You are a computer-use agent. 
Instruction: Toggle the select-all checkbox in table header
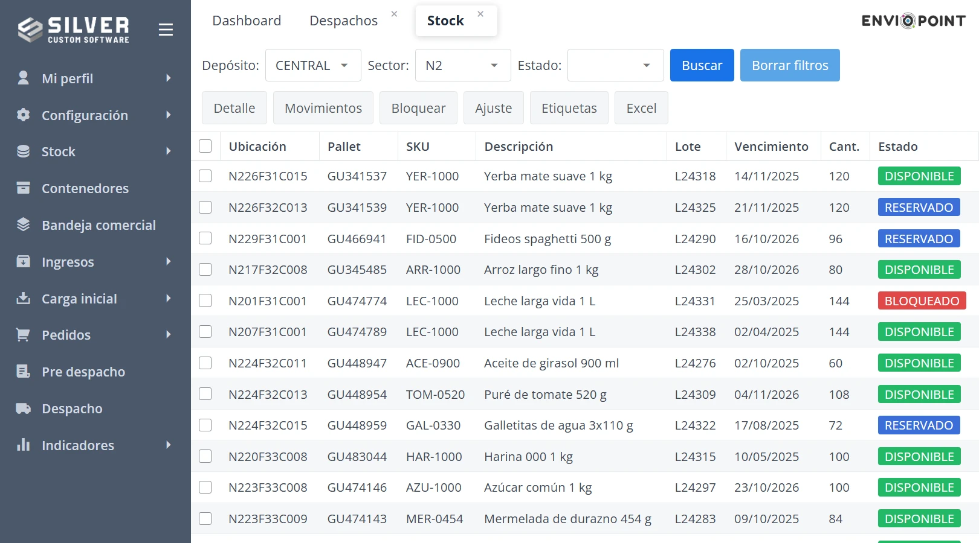coord(205,146)
